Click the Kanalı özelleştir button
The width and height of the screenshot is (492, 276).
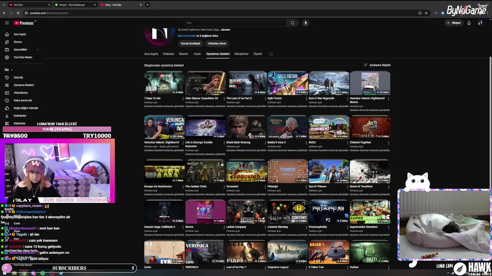click(x=191, y=43)
